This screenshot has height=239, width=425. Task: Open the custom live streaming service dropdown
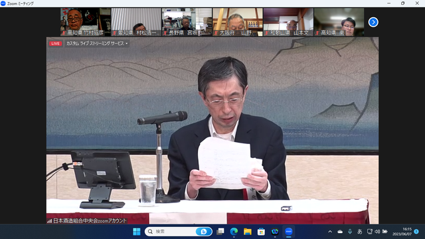point(97,43)
